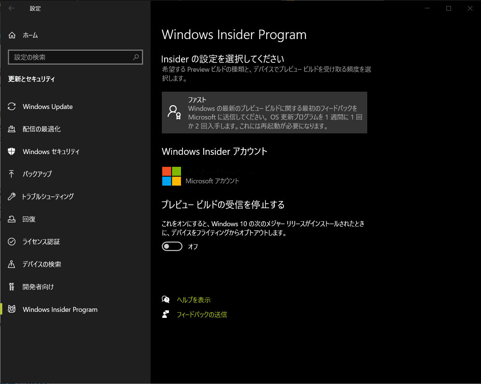Click the バックアップ upload arrow icon
This screenshot has width=481, height=384.
click(12, 174)
